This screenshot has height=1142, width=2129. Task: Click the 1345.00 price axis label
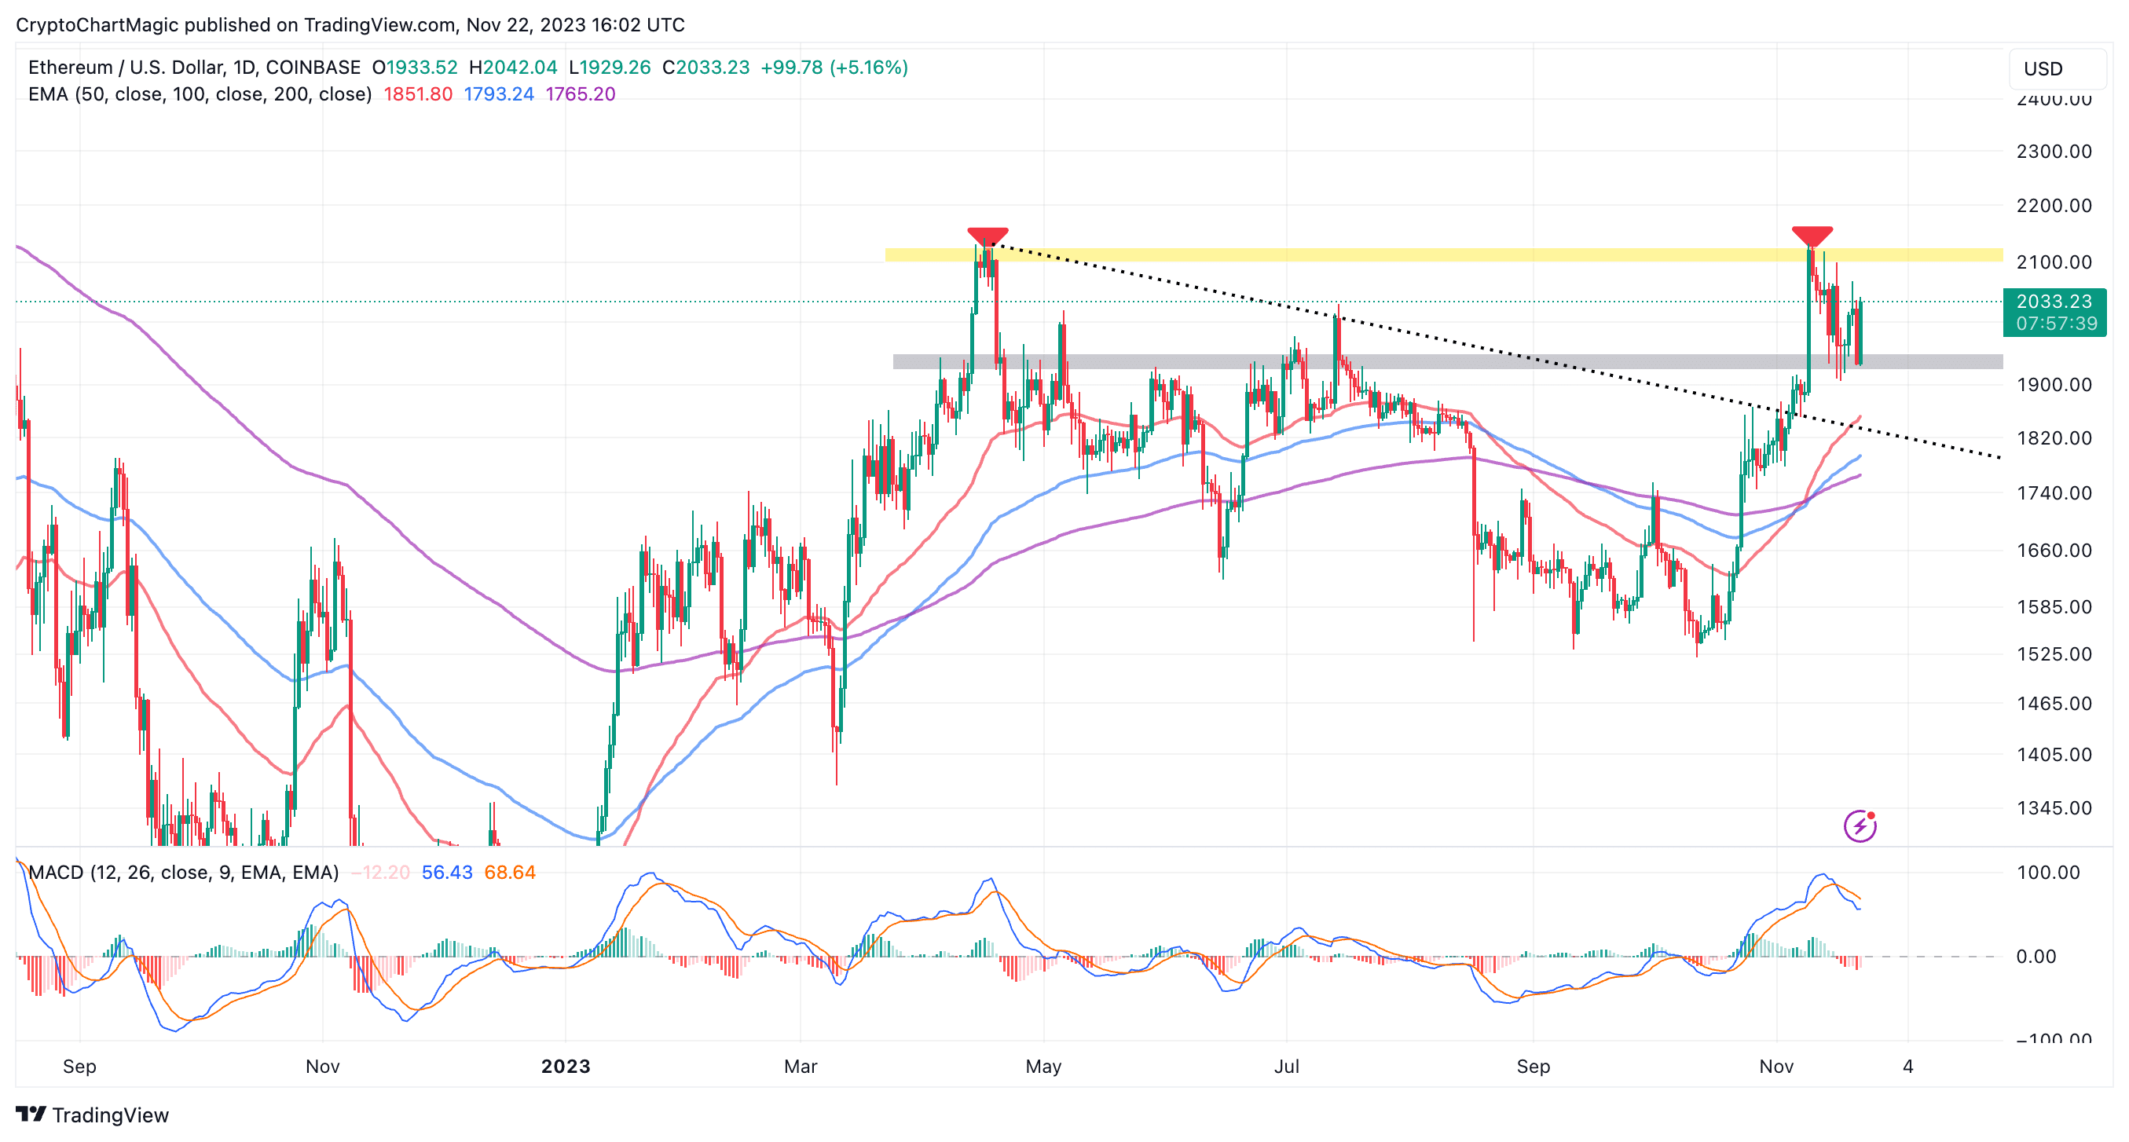coord(2054,808)
